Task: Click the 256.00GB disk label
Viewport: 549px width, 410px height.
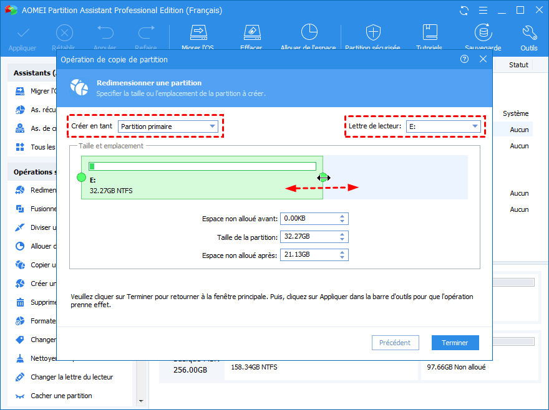Action: point(190,370)
